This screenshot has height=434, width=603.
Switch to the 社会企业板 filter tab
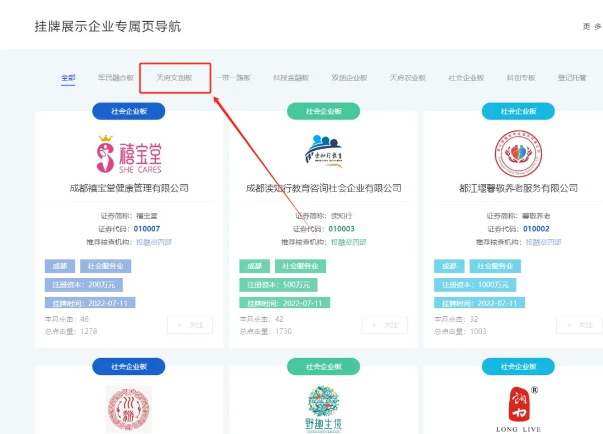pyautogui.click(x=466, y=78)
